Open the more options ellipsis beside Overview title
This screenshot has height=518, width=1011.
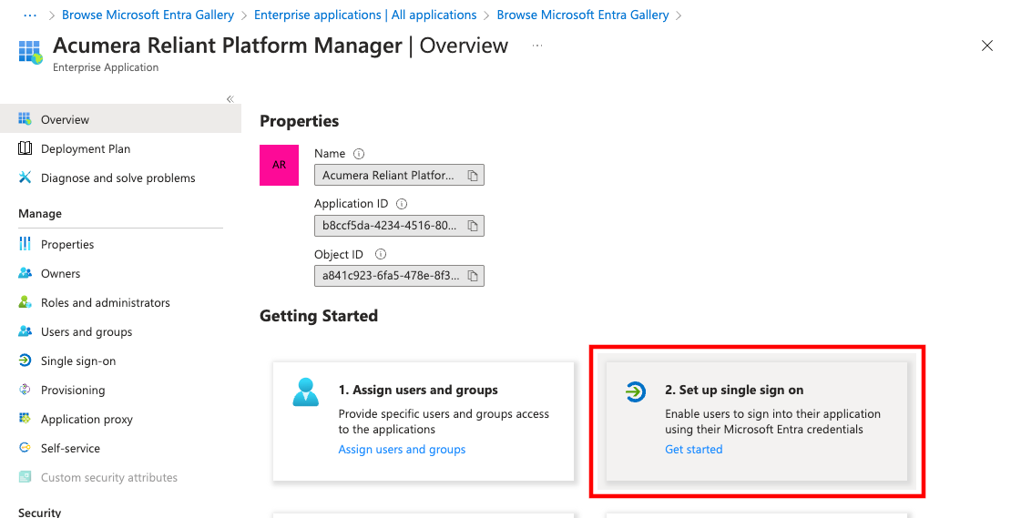coord(537,46)
